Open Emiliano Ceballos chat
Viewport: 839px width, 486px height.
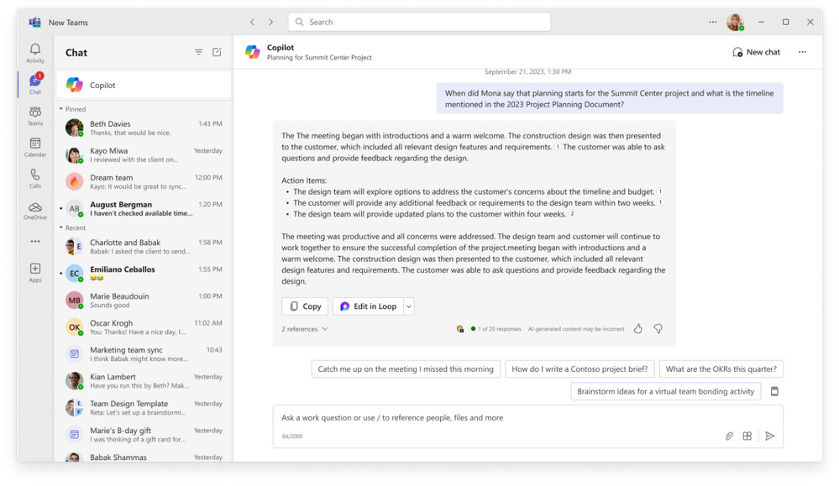(144, 273)
